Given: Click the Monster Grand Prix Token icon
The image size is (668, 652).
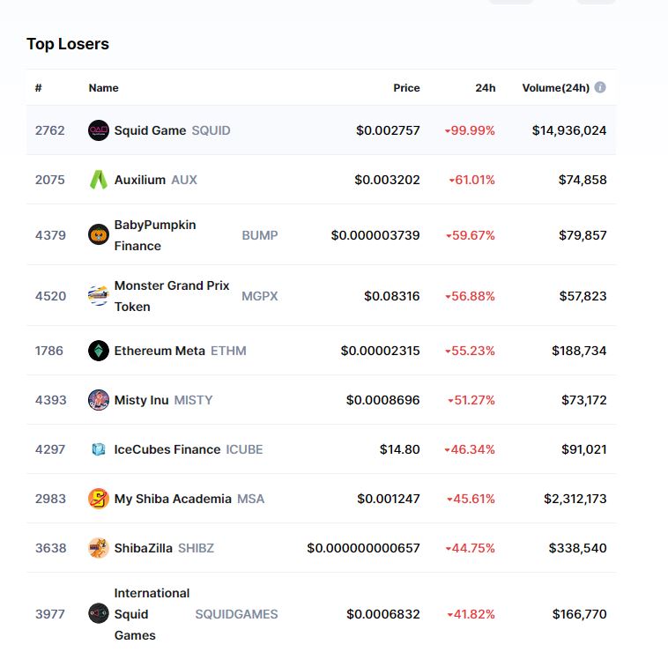Looking at the screenshot, I should [99, 296].
